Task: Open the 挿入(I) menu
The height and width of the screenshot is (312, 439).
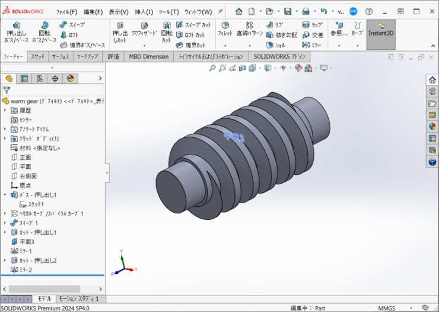Action: [x=144, y=11]
